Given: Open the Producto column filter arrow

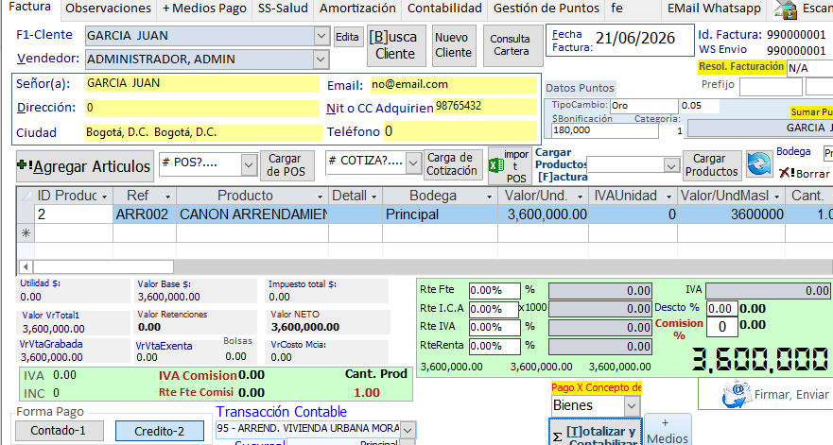Looking at the screenshot, I should (320, 197).
